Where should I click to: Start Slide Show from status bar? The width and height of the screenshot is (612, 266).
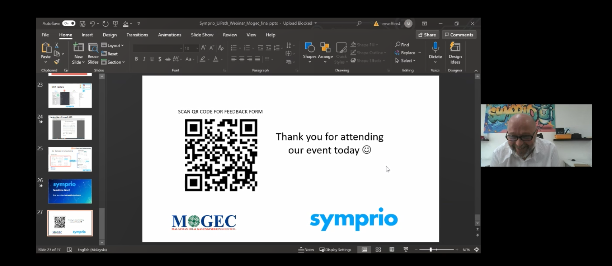pos(406,250)
